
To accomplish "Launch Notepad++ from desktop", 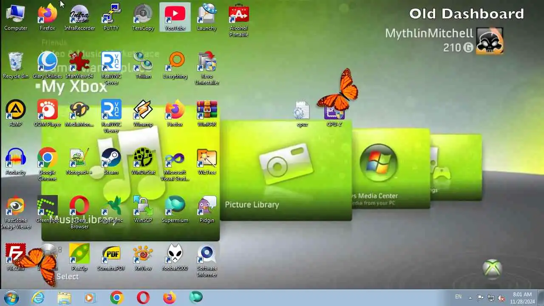I will click(79, 162).
